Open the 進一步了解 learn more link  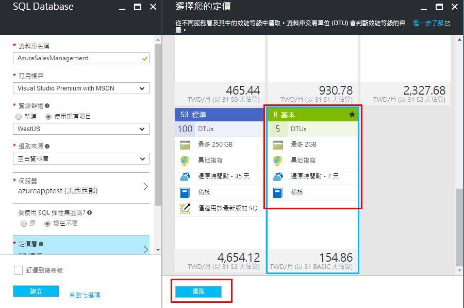pyautogui.click(x=428, y=23)
